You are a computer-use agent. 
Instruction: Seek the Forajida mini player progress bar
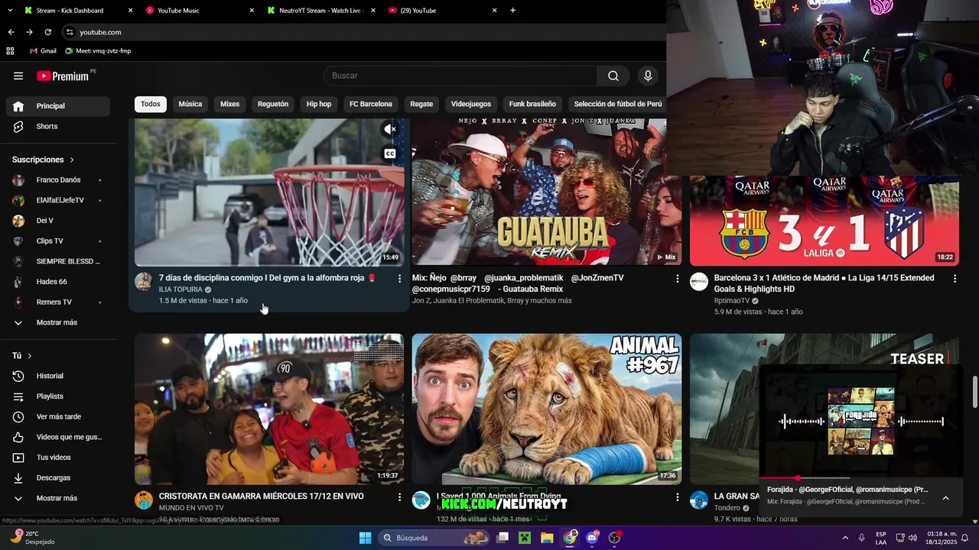861,478
